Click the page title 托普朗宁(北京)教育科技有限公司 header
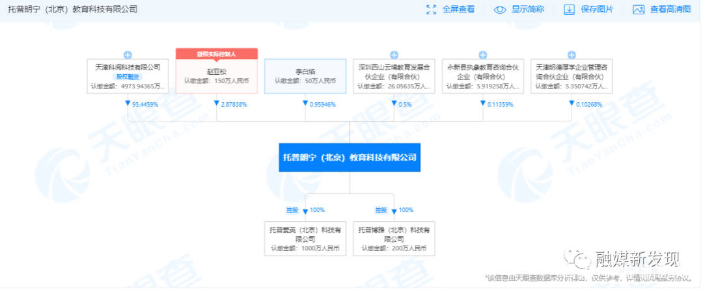Screen dimensions: 703x290 click(73, 9)
